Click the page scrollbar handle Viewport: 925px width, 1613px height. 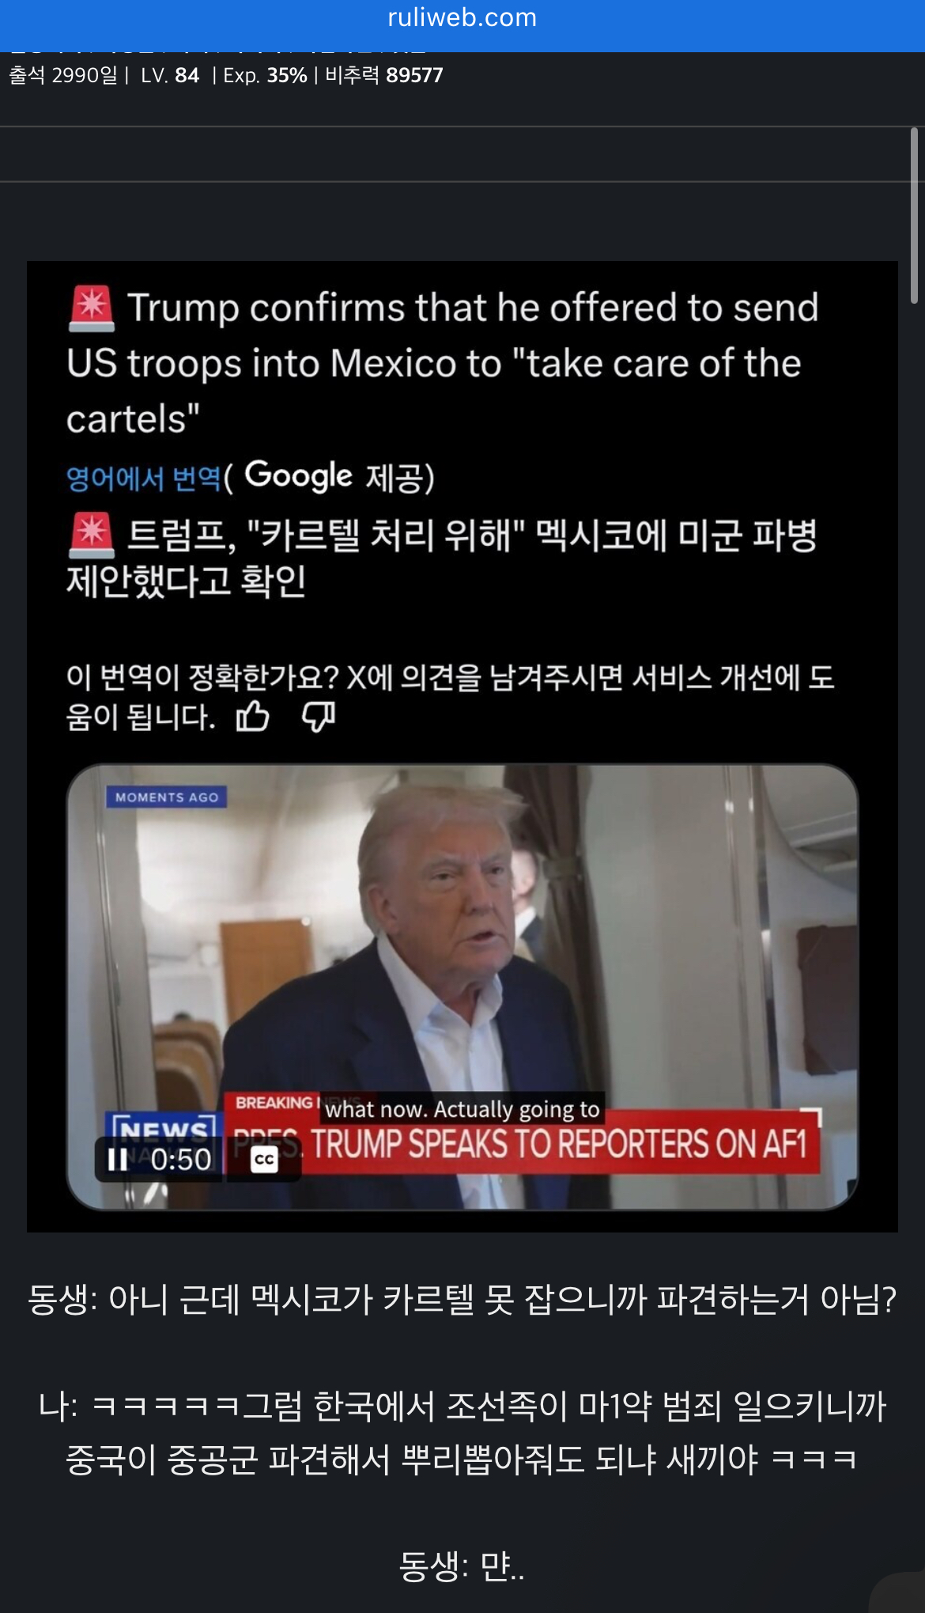tap(914, 215)
